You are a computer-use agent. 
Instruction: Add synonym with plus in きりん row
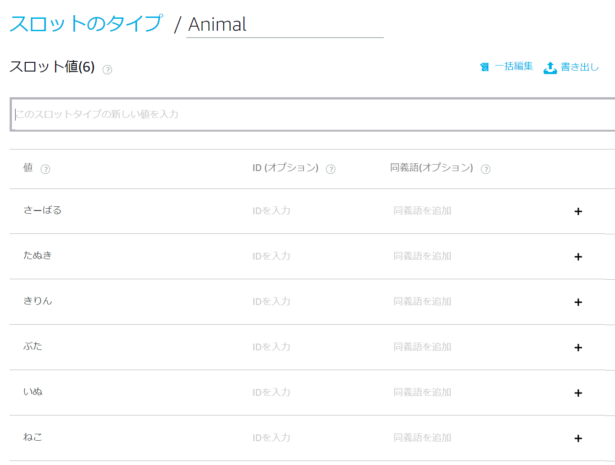[x=578, y=302]
